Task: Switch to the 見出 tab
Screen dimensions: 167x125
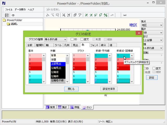Action: click(x=76, y=45)
